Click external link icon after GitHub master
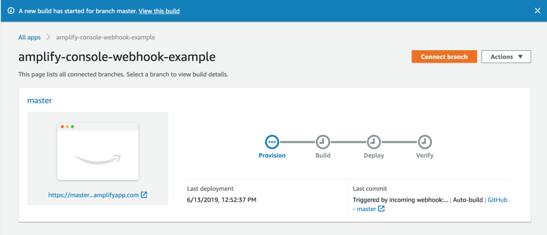The height and width of the screenshot is (235, 547). 382,209
